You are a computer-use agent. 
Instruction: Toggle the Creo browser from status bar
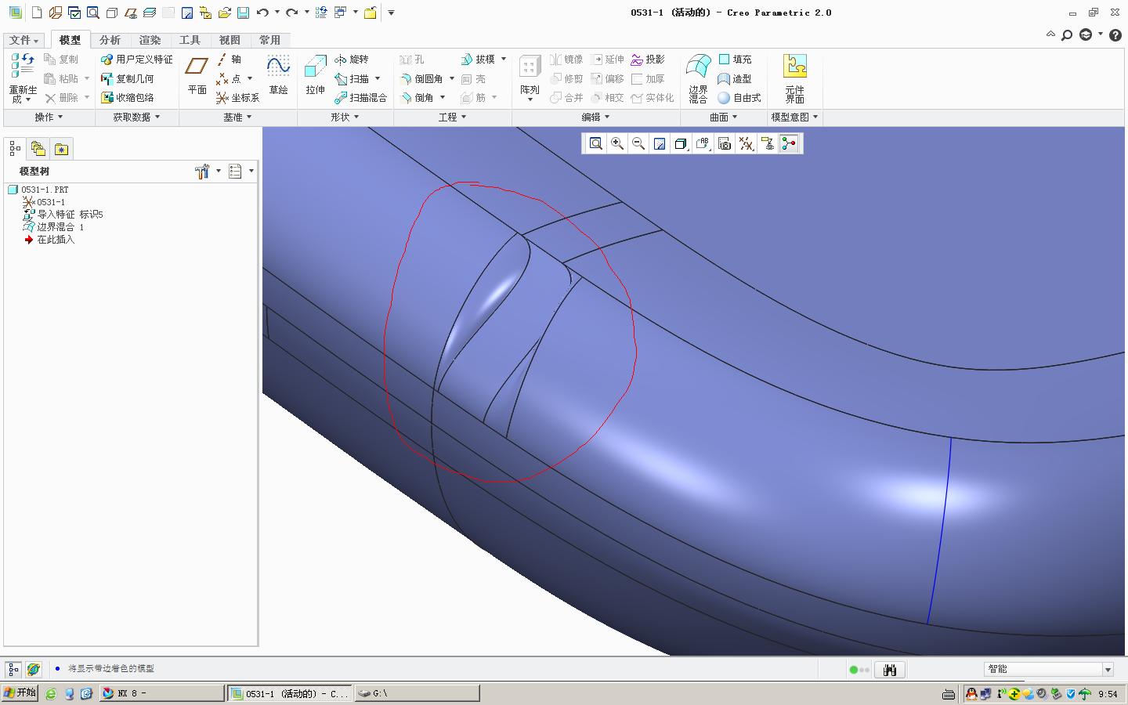(x=33, y=670)
